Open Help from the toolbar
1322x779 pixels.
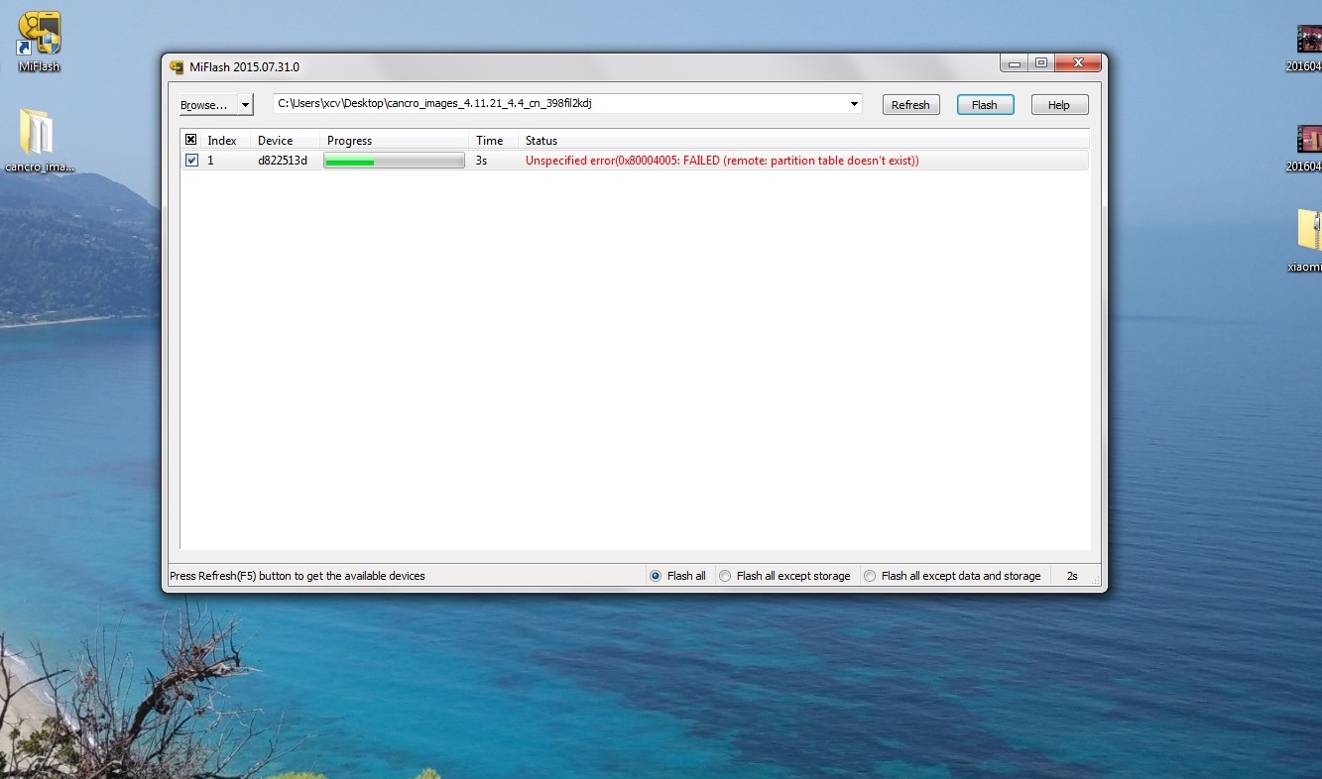[x=1058, y=105]
